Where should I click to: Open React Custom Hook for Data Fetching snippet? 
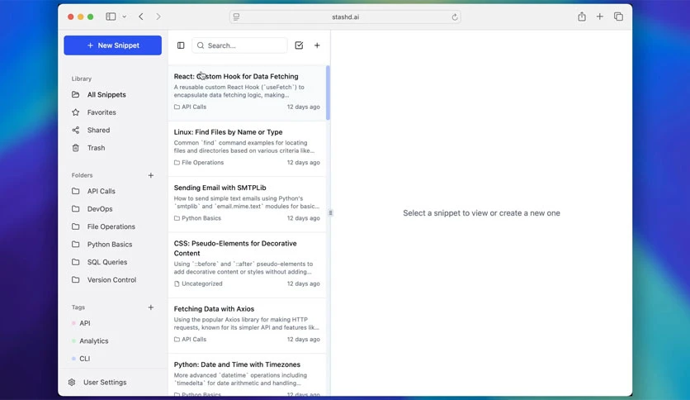tap(247, 93)
